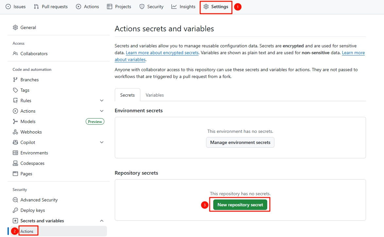Click the Deploy keys key icon
Viewport: 384px width, 237px height.
pos(15,210)
